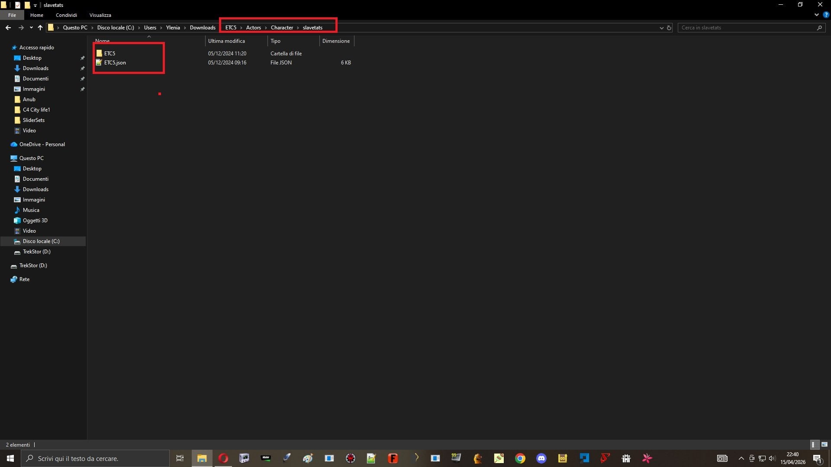Open the Help question mark icon
Image resolution: width=831 pixels, height=467 pixels.
[x=826, y=15]
